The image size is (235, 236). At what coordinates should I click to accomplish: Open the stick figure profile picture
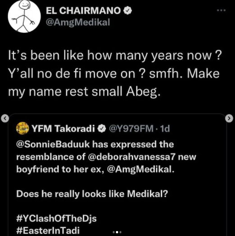(x=24, y=16)
